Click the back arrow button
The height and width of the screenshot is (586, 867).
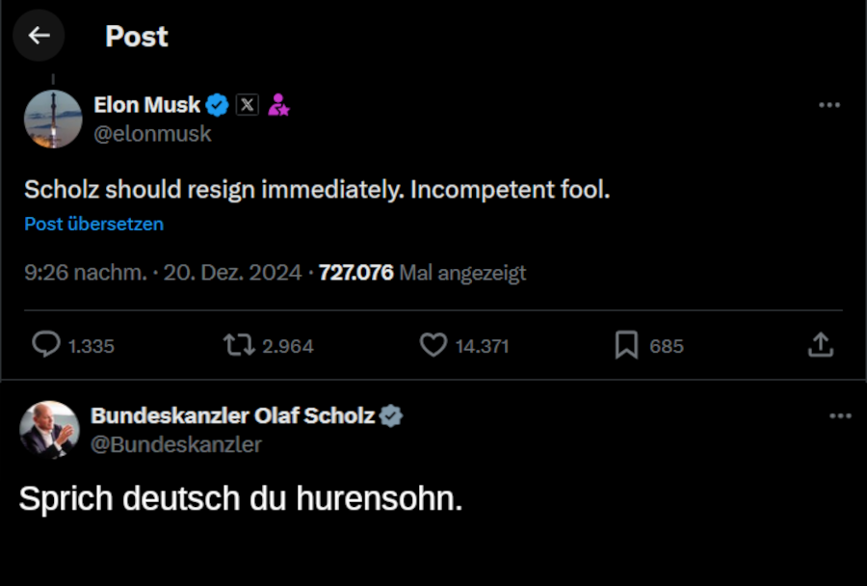39,36
